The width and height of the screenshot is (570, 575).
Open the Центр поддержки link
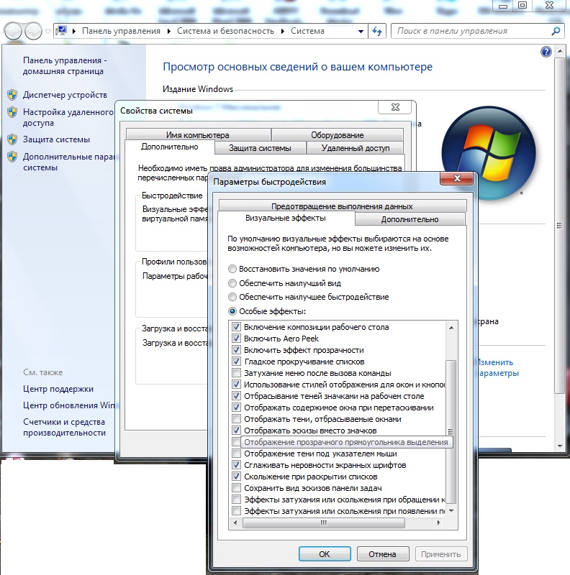coord(58,389)
